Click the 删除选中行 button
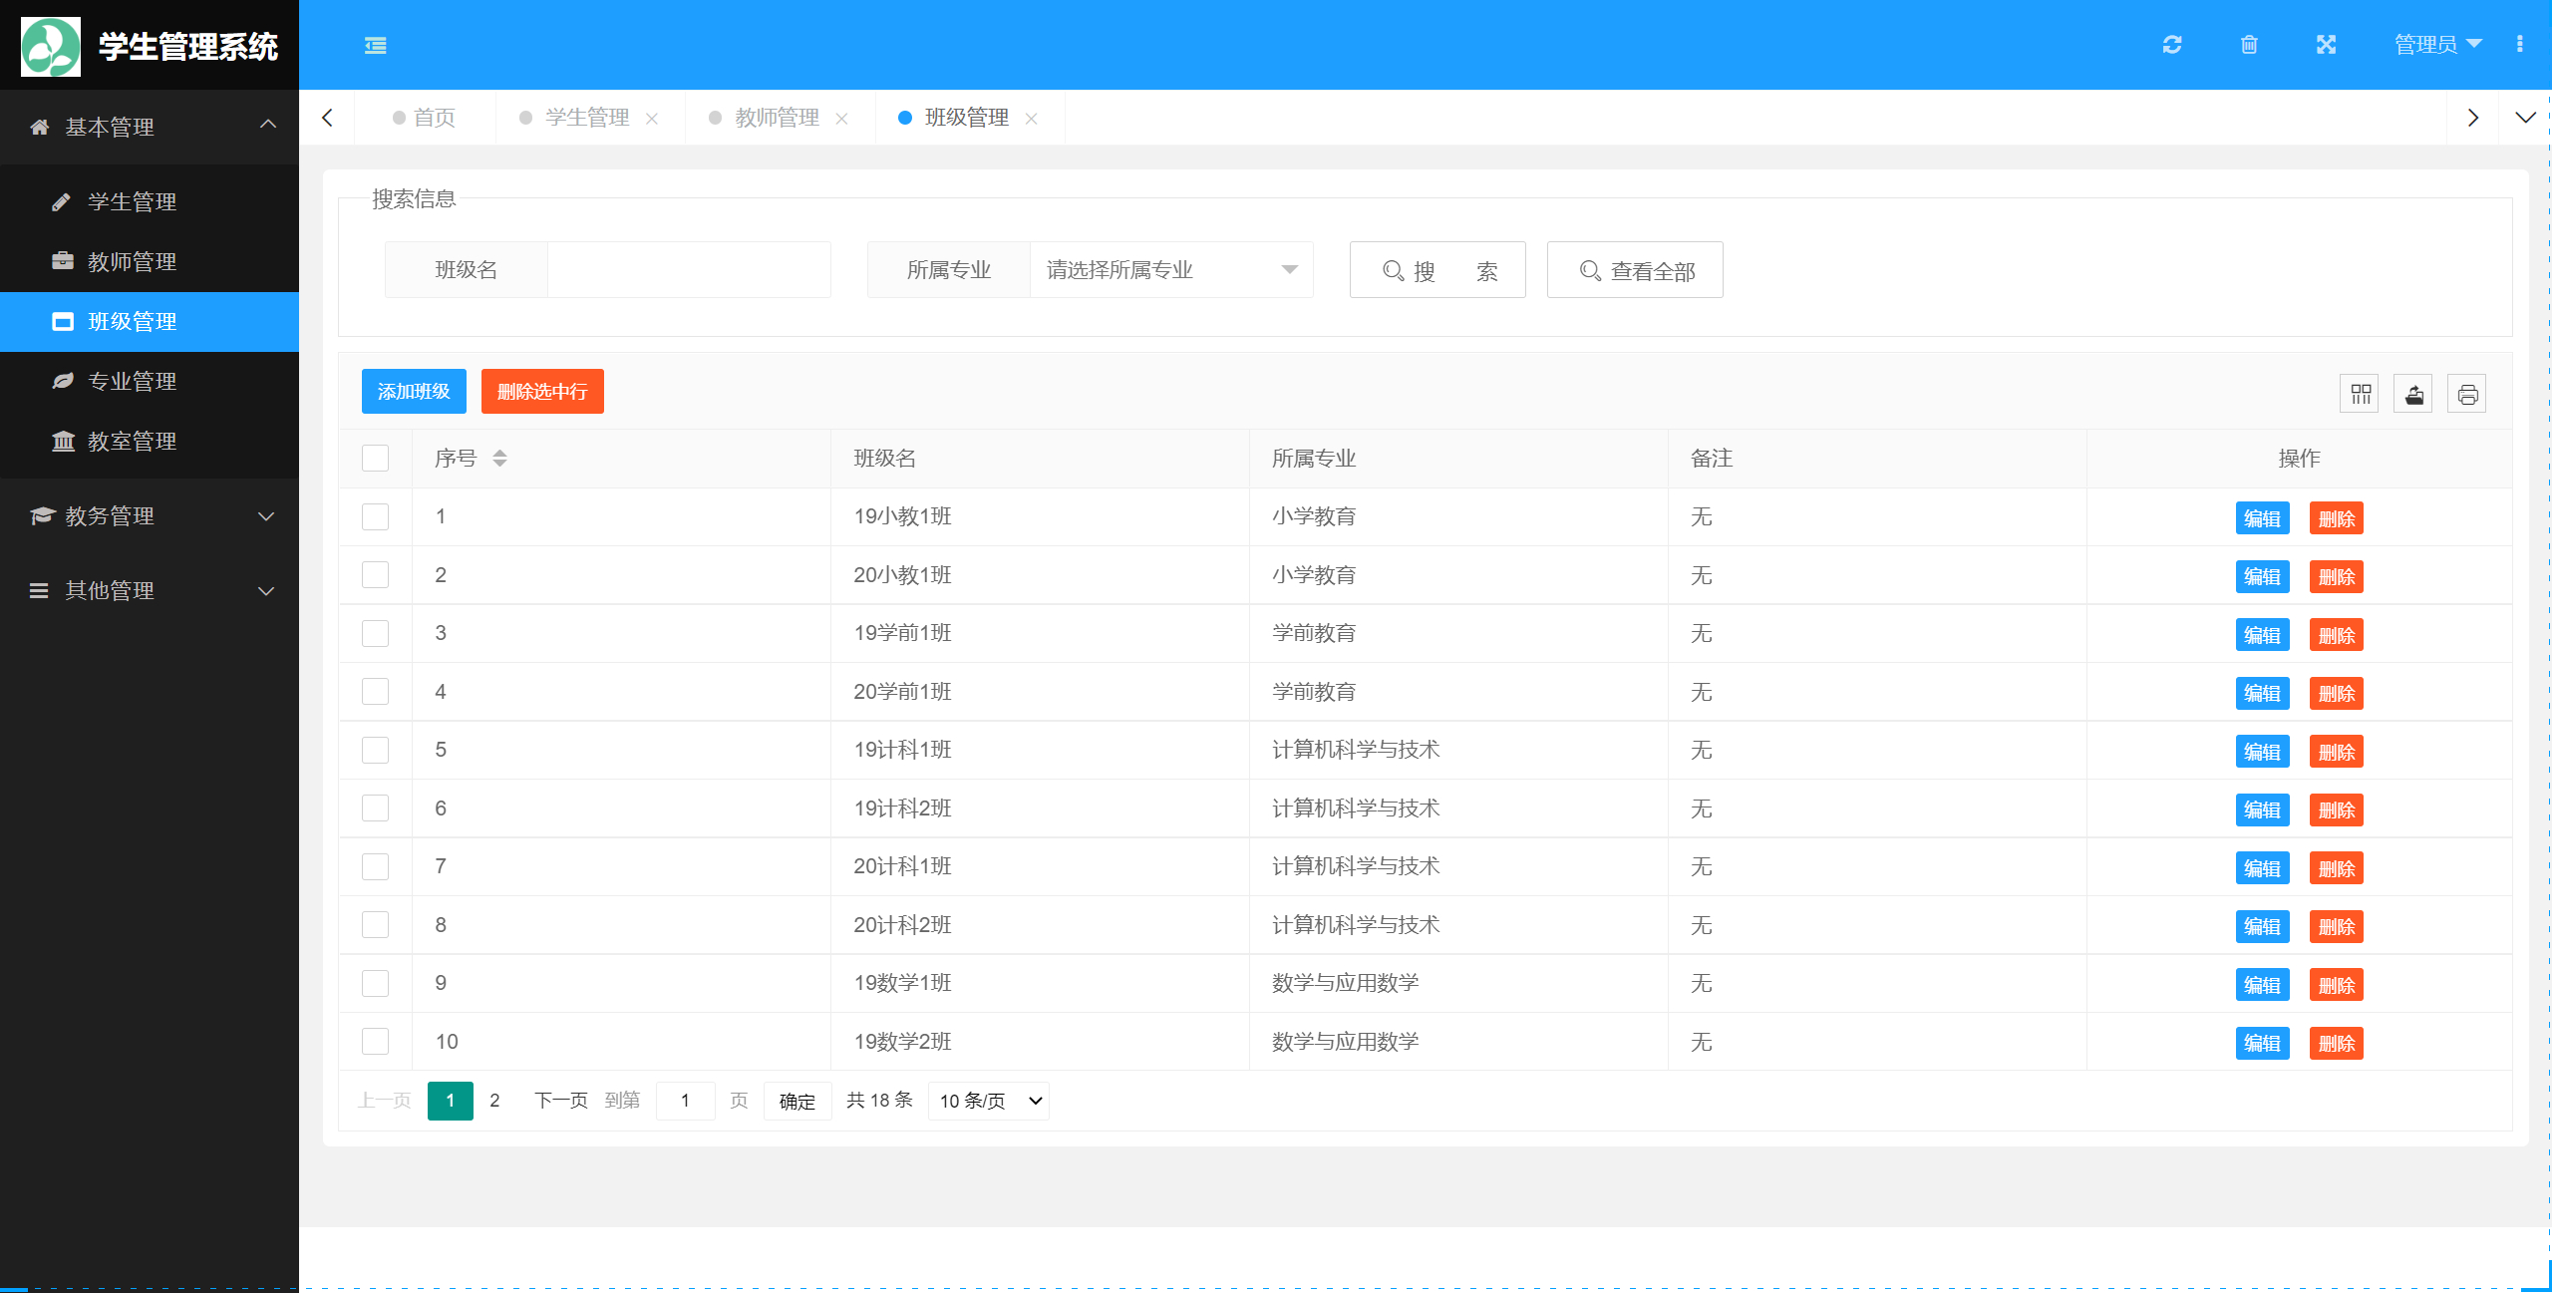Image resolution: width=2552 pixels, height=1293 pixels. pos(542,392)
